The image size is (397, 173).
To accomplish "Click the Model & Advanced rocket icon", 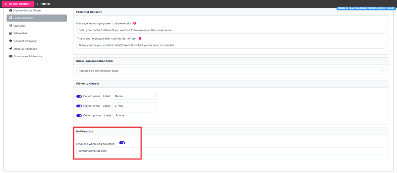I will [x=11, y=49].
